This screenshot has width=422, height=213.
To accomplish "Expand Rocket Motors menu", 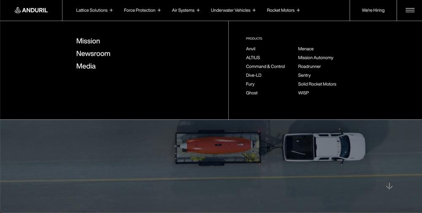I will click(283, 10).
